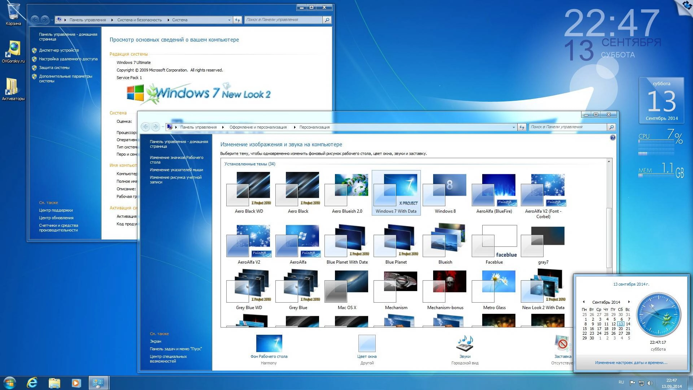Screen dimensions: 693x390
Task: Open Панель задач и меню "Пуск" link
Action: coord(176,349)
